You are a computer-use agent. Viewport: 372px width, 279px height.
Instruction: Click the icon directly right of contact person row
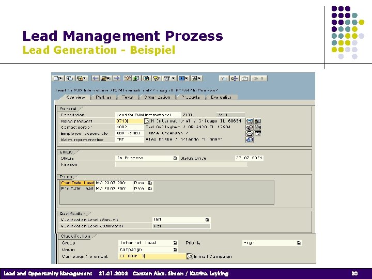250,128
